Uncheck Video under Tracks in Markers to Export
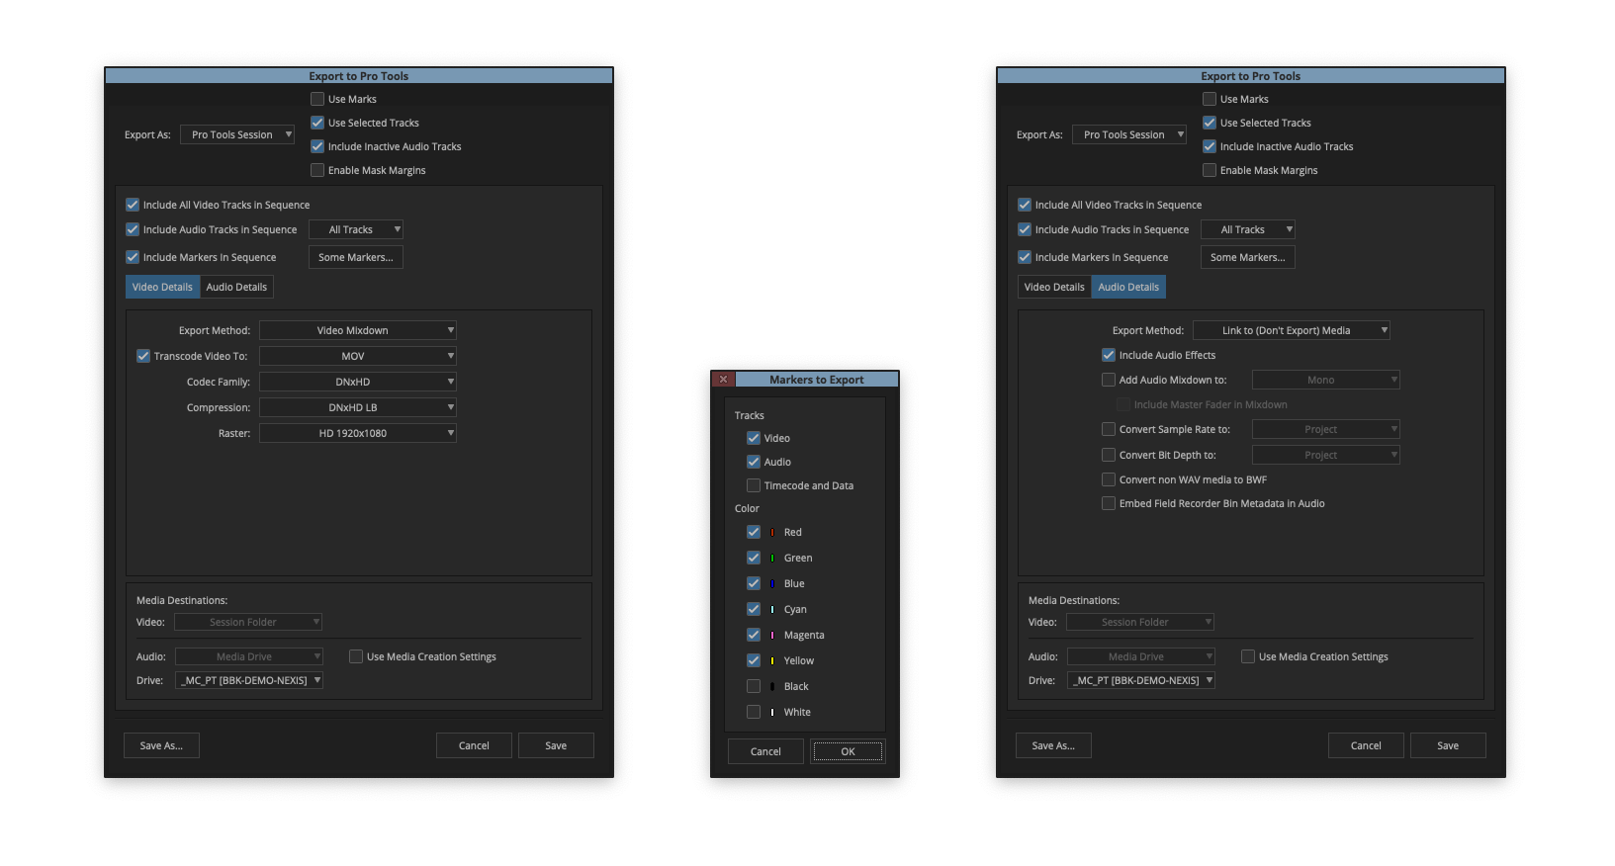Image resolution: width=1615 pixels, height=866 pixels. (x=754, y=438)
